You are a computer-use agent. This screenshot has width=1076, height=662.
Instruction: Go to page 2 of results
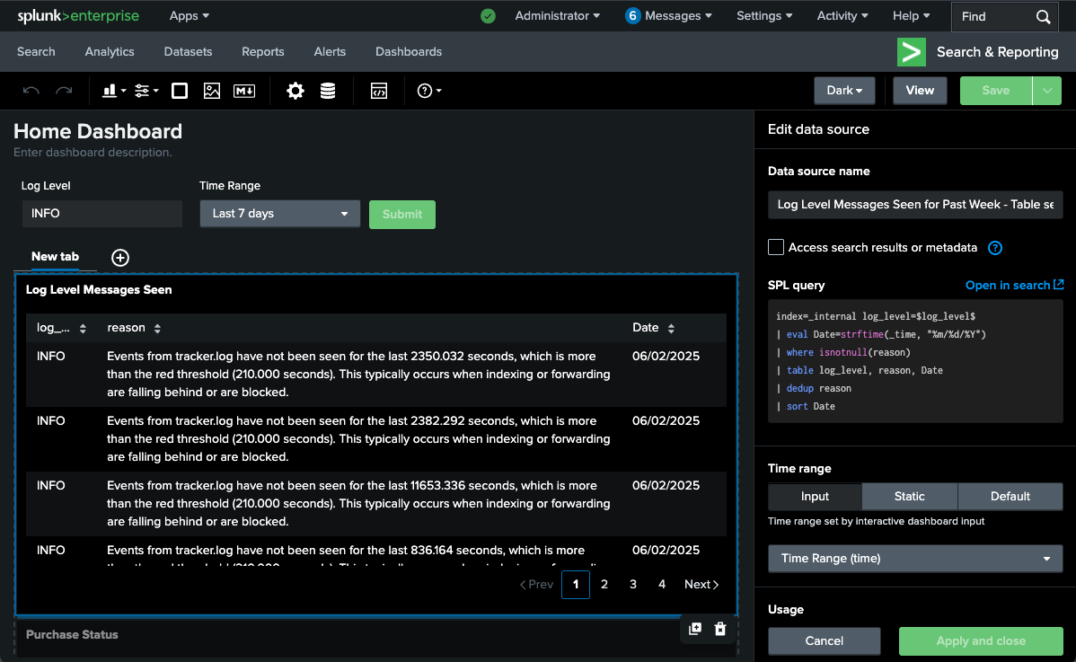[604, 585]
